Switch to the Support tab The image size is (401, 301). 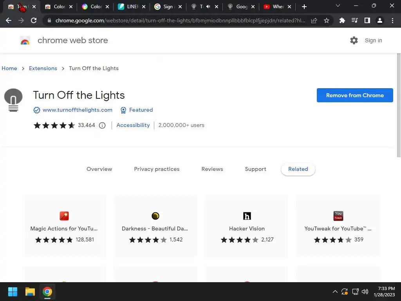(255, 169)
